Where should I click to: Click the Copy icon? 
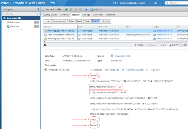pos(180,45)
